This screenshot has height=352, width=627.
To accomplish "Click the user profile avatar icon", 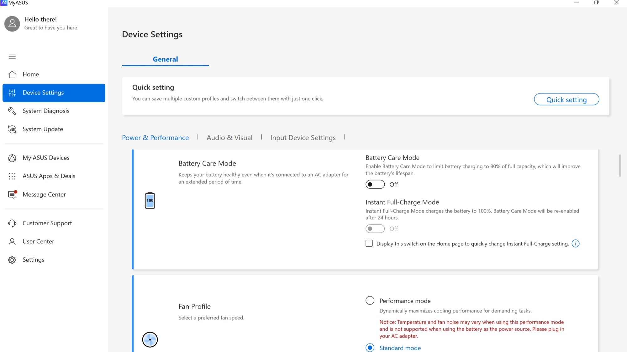I will click(x=12, y=23).
